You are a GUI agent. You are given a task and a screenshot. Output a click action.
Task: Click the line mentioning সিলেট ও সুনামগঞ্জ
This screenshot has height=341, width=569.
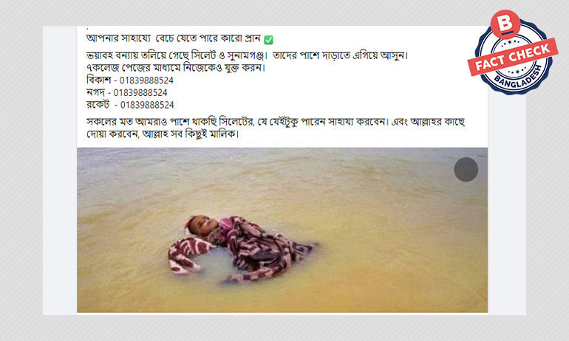click(x=247, y=56)
